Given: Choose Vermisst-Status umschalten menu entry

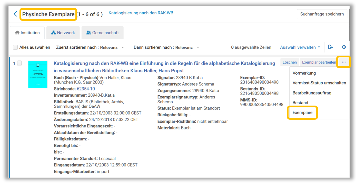Looking at the screenshot, I should 319,83.
